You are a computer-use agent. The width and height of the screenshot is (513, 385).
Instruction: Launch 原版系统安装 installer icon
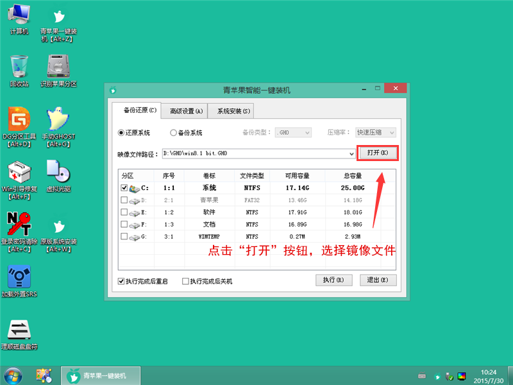tap(58, 228)
